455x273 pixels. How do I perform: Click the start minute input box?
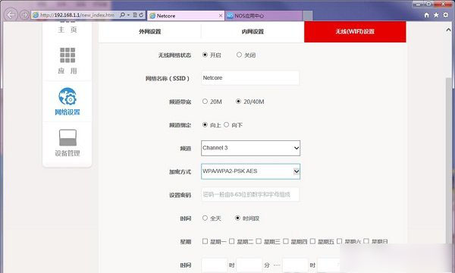click(x=249, y=265)
